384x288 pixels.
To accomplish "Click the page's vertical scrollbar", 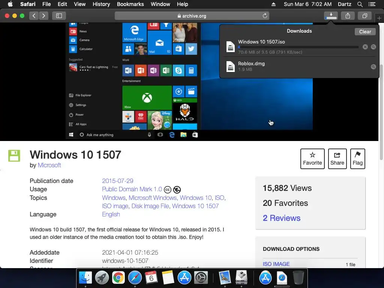I will tap(381, 112).
